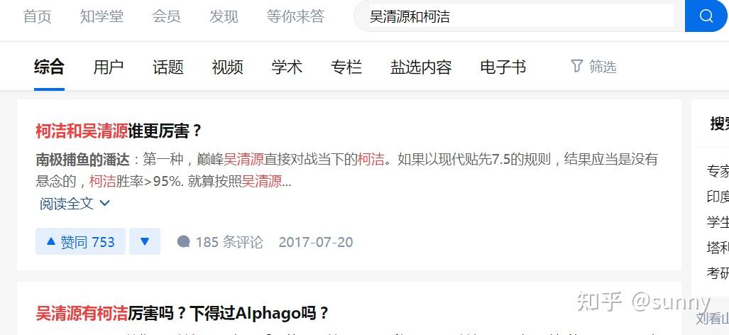The image size is (729, 335).
Task: Switch to the 用户 tab
Action: 109,67
